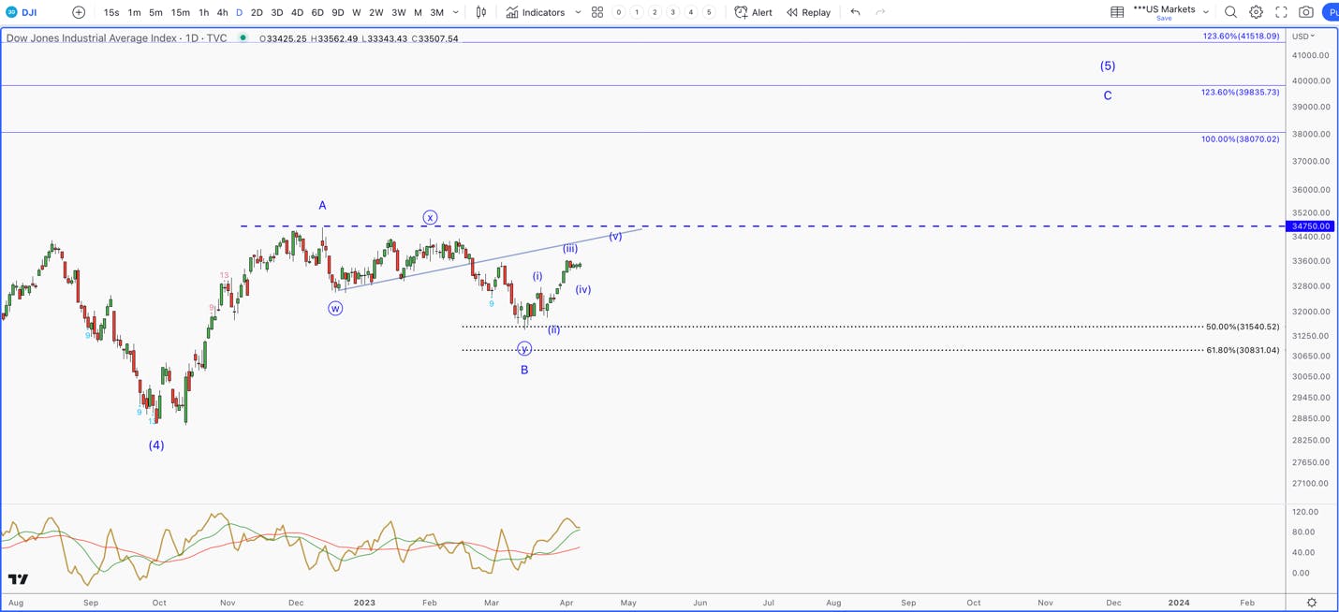
Task: Toggle the green market status dot
Action: 243,38
